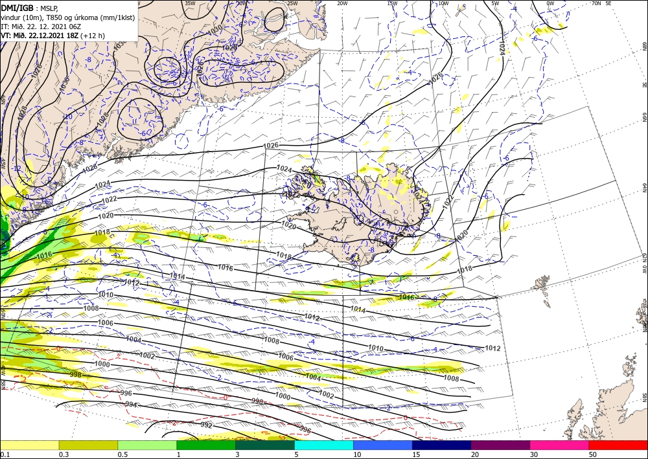Click the '70N 5E' corner label
Screen dimensions: 648x459
(601, 3)
